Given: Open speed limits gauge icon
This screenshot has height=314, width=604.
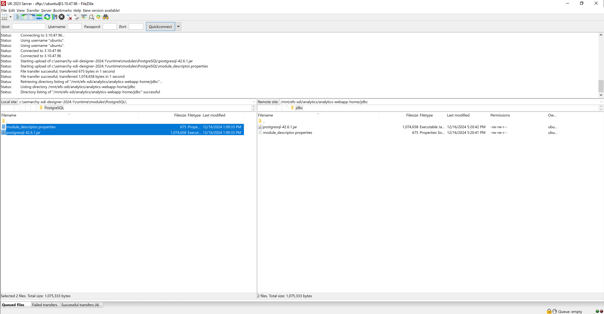Looking at the screenshot, I should 555,311.
